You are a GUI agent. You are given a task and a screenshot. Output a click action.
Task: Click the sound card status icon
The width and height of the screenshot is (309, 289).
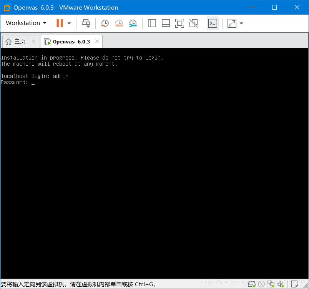point(281,284)
